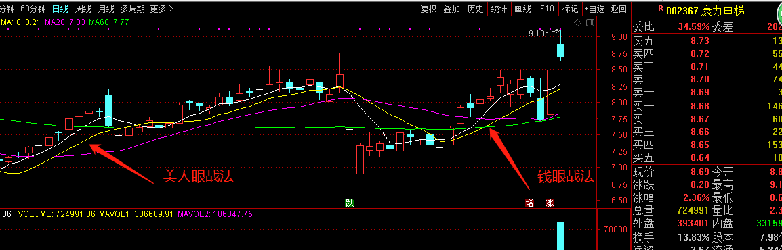
Task: Open the 多周期 multi-period view
Action: click(x=132, y=9)
